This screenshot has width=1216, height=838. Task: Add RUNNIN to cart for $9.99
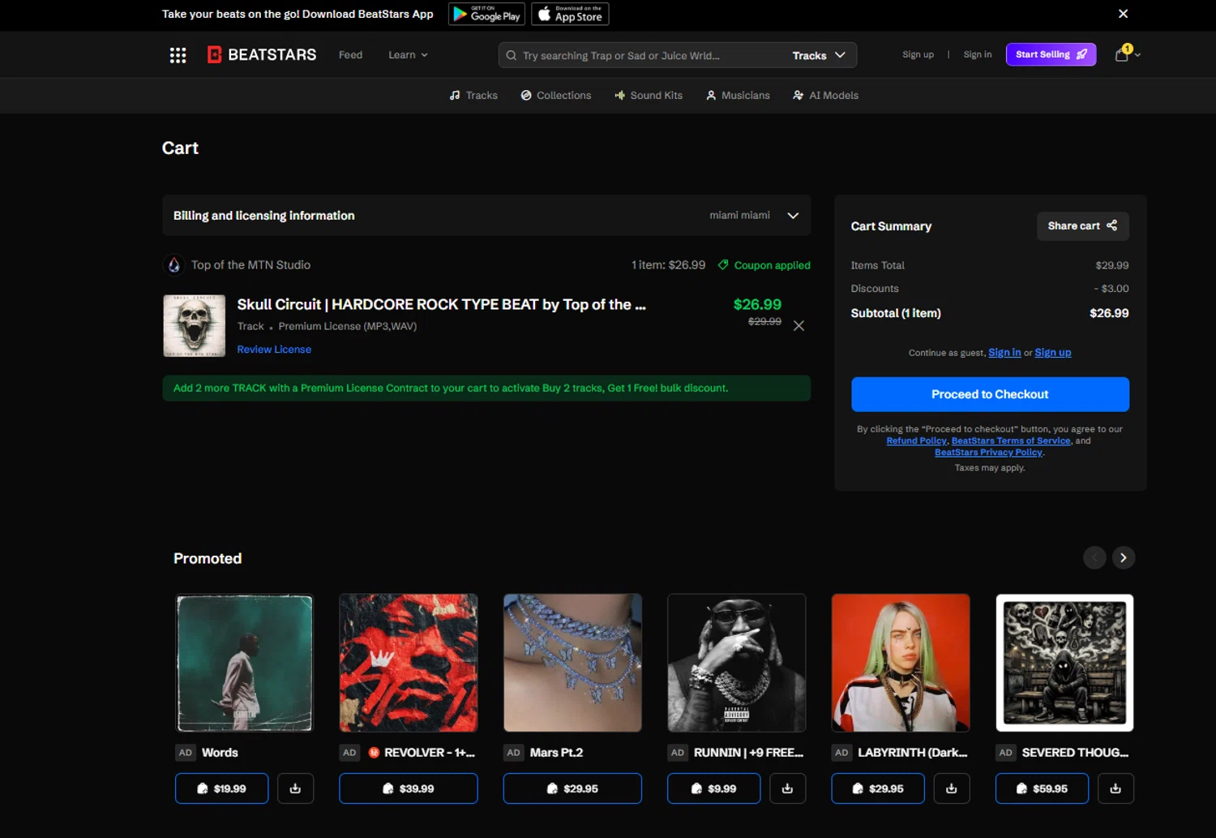pos(713,789)
